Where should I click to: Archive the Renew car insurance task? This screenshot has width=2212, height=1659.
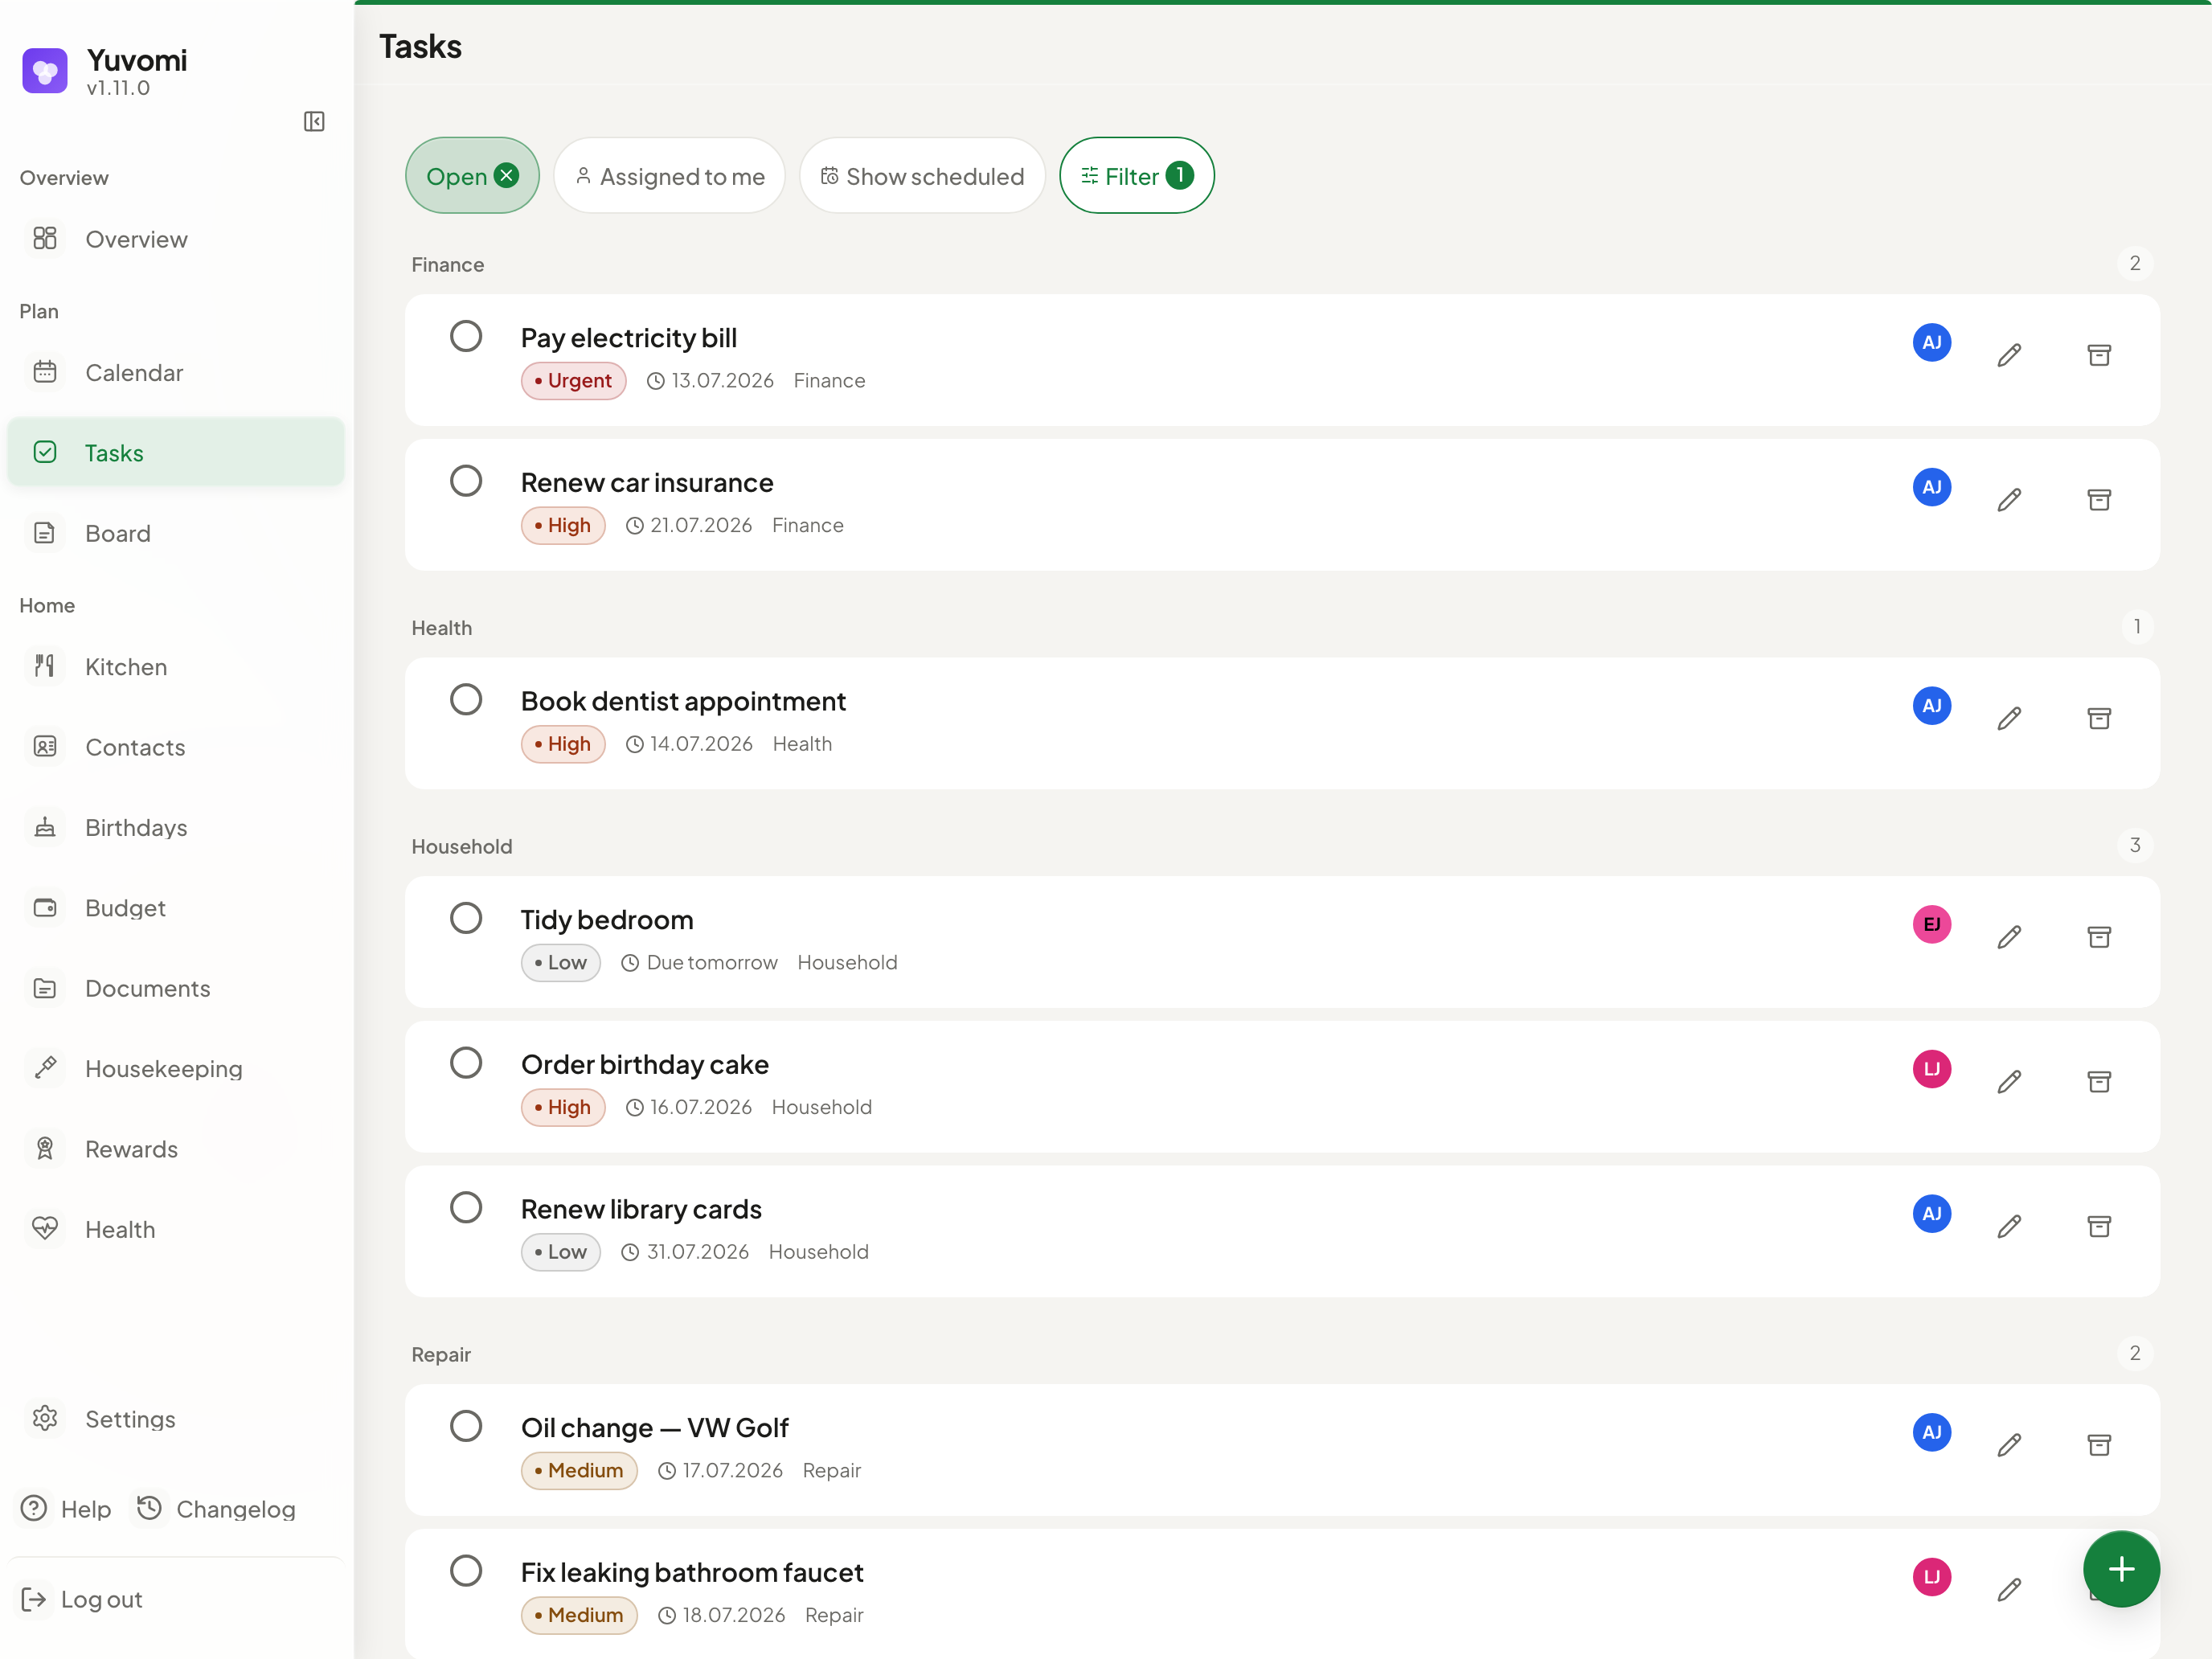2099,500
